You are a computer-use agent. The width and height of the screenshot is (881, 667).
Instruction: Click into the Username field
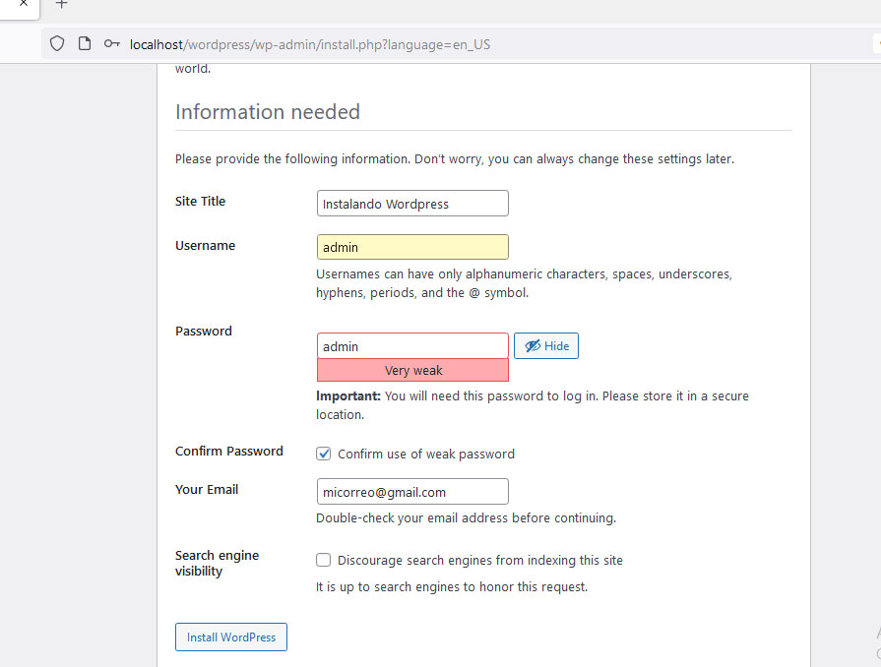[412, 247]
